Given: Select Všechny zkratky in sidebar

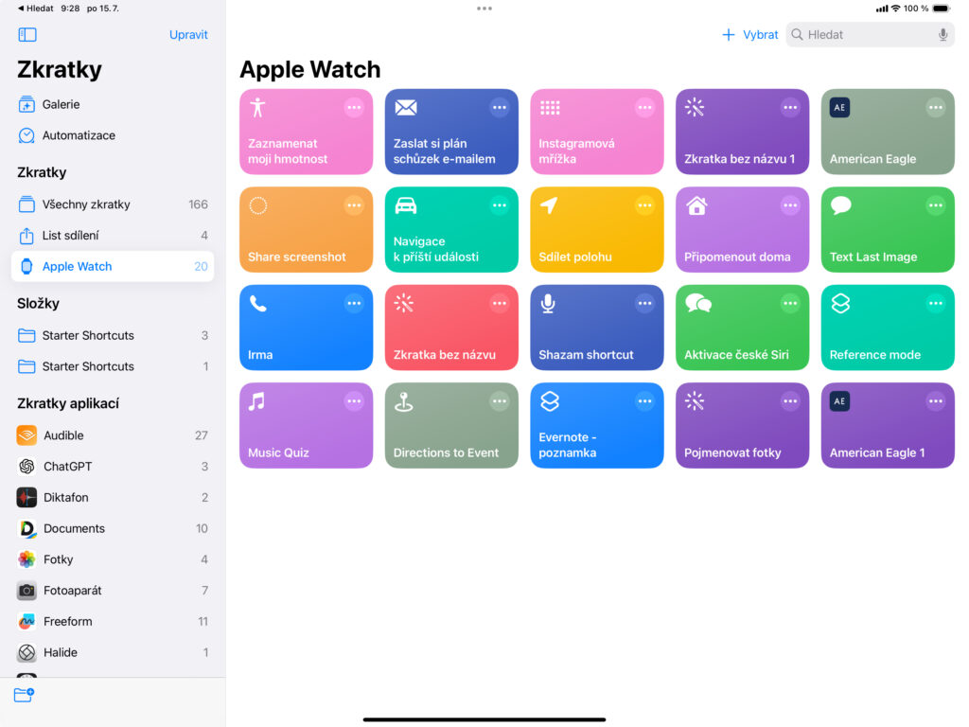Looking at the screenshot, I should pos(85,204).
